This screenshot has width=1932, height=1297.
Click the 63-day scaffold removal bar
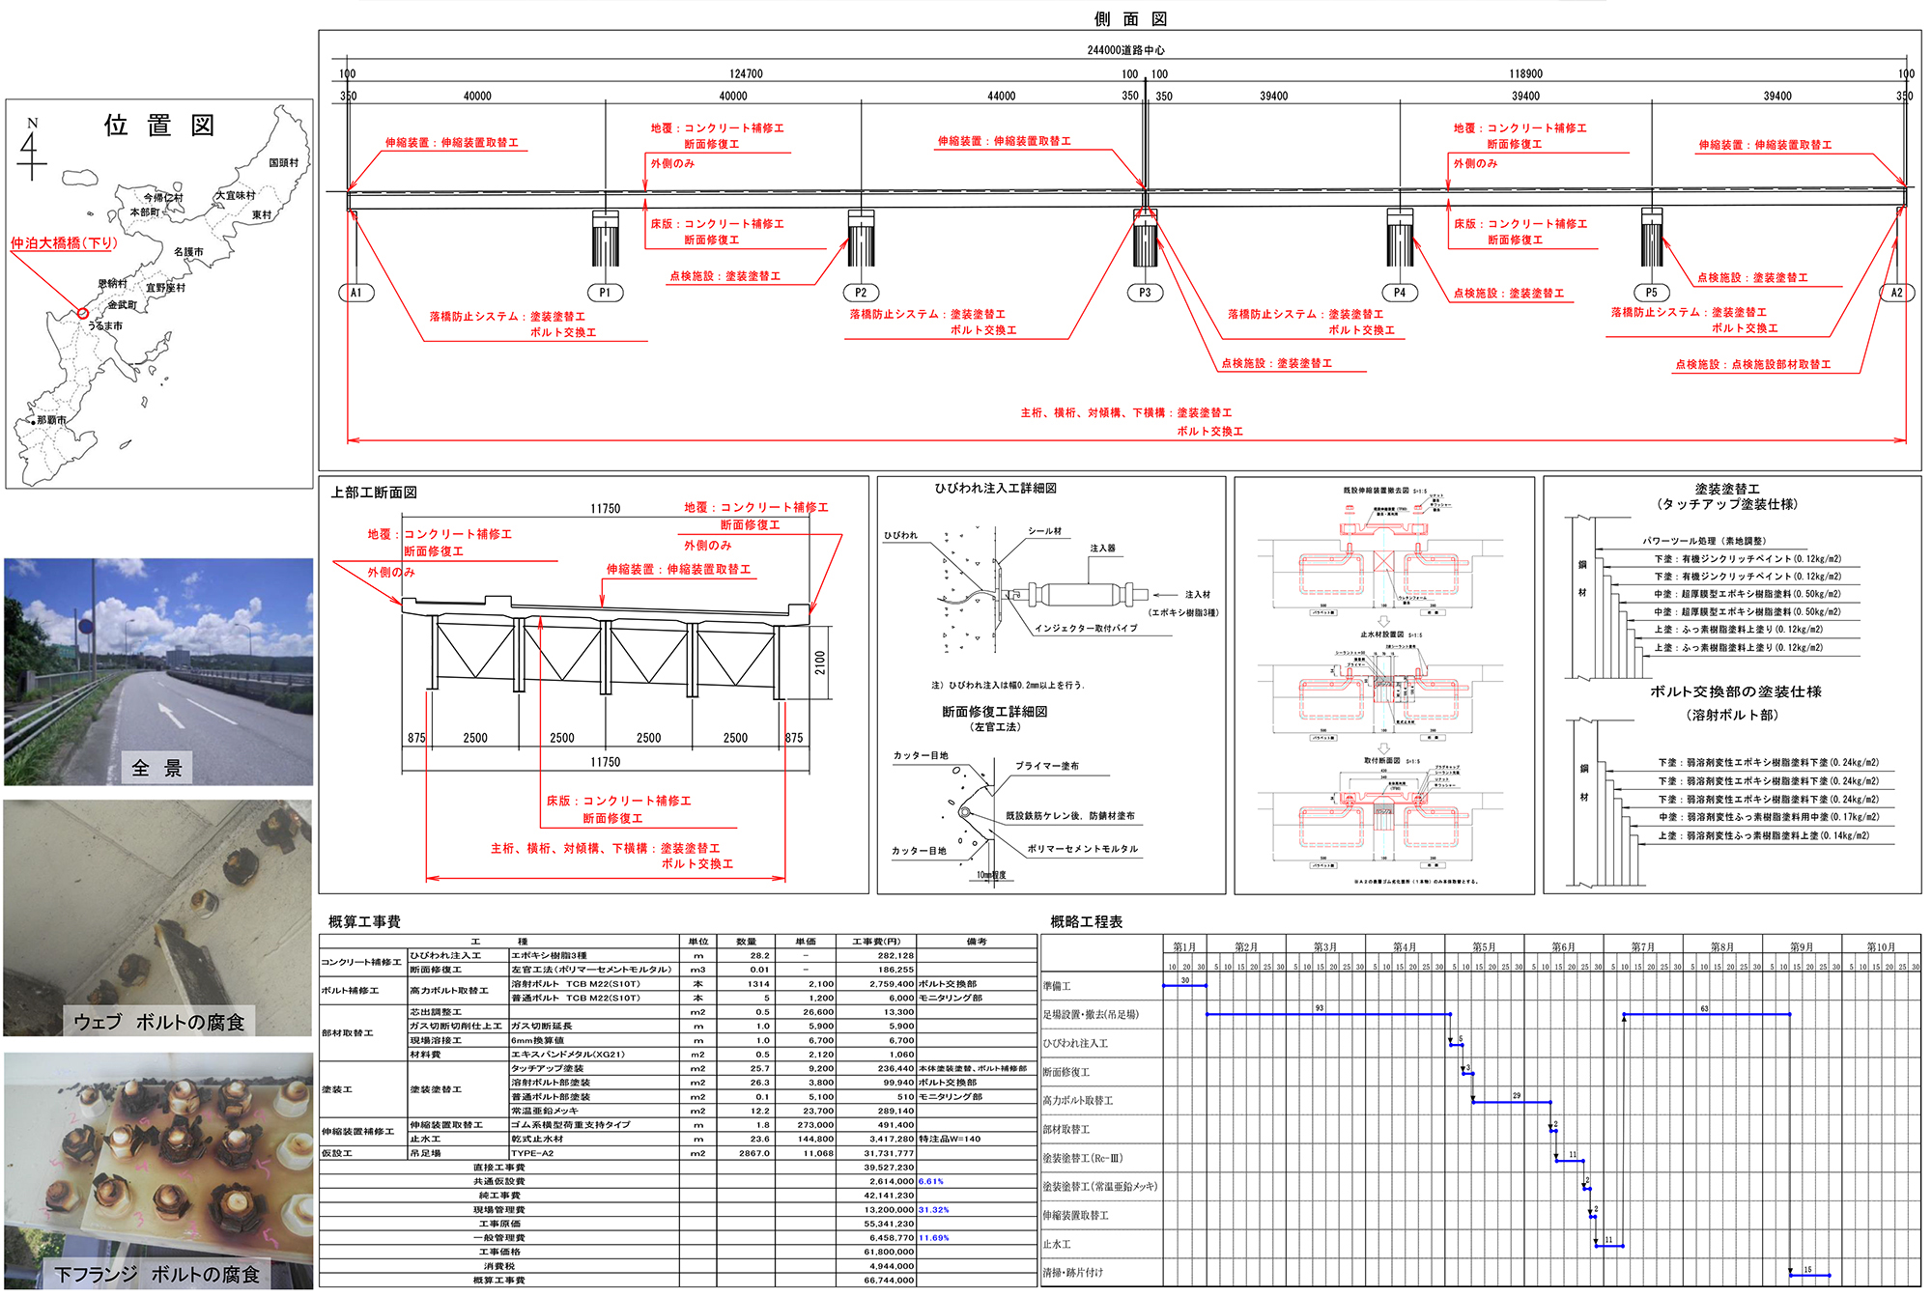pyautogui.click(x=1706, y=1014)
